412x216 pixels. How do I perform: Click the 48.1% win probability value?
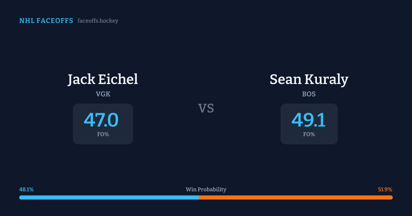[26, 190]
